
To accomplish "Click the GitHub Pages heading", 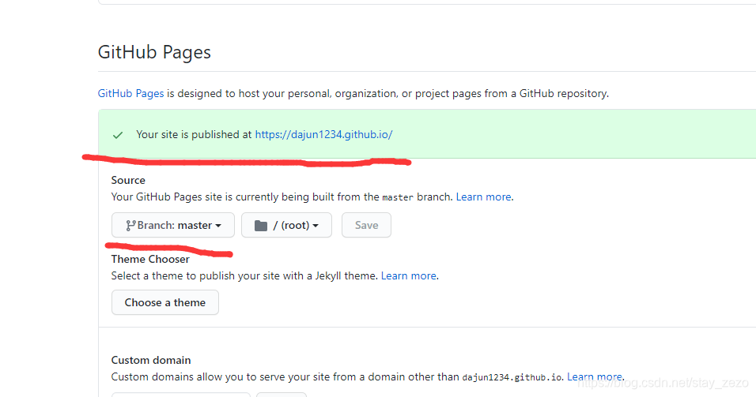I will click(x=154, y=52).
